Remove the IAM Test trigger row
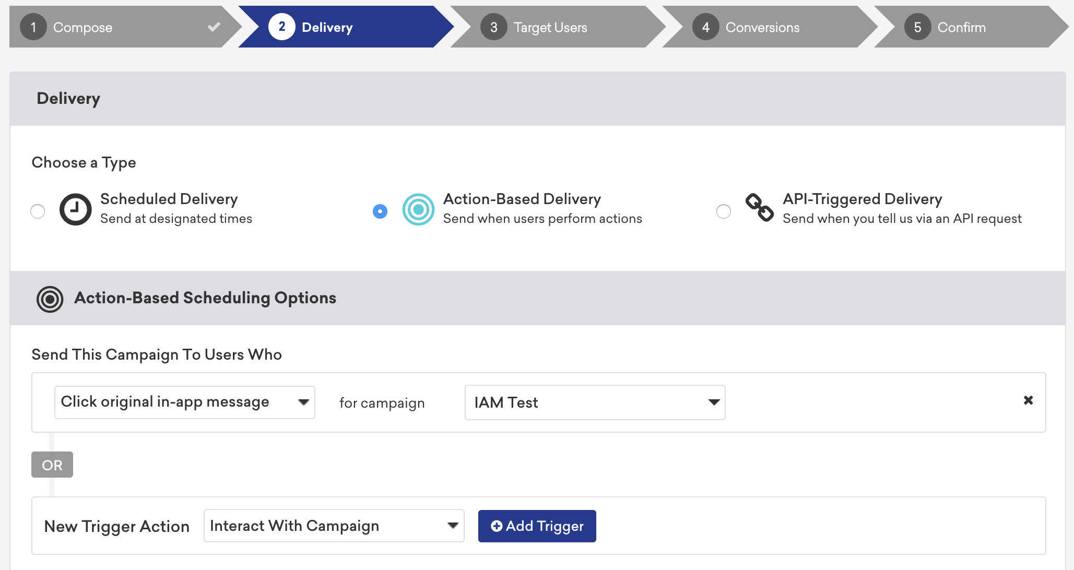Screen dimensions: 1074x570 tap(1028, 400)
